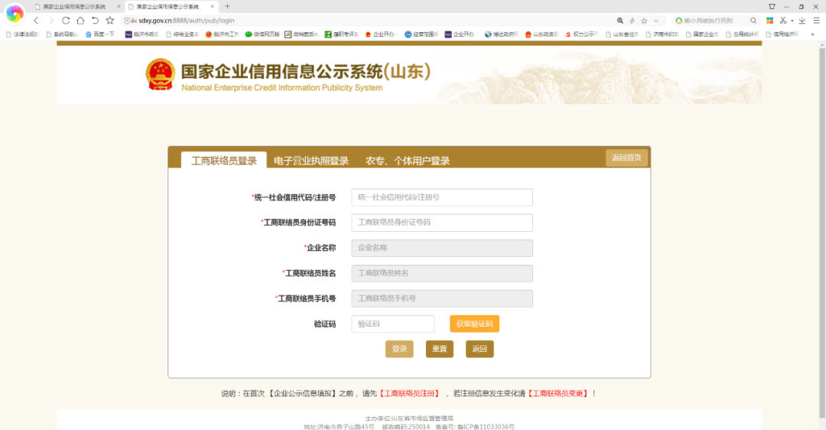Open the 法律法规 bookmark

click(23, 34)
